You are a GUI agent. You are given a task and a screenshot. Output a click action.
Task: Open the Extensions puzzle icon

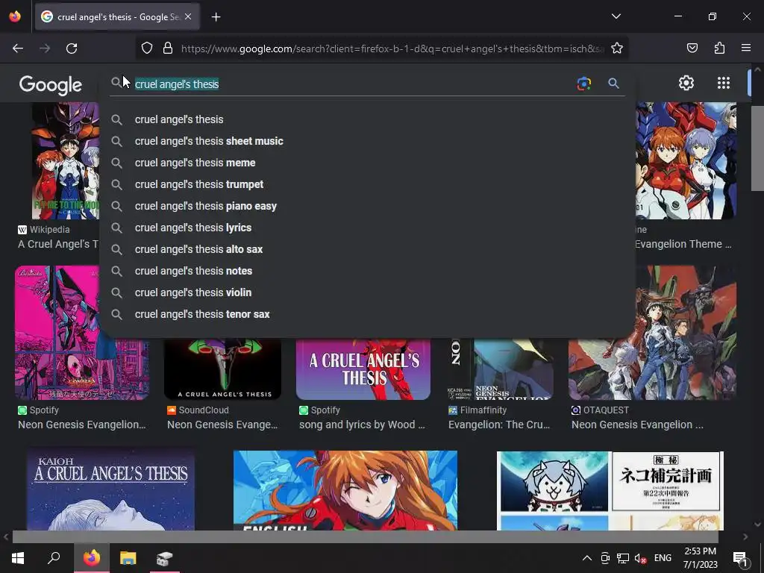tap(719, 48)
